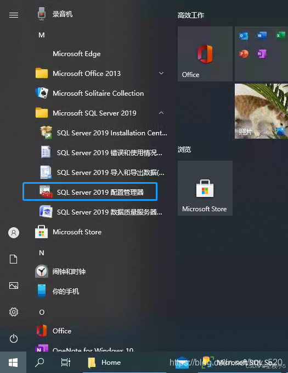Open 闹钟和时钟 app label

69,271
